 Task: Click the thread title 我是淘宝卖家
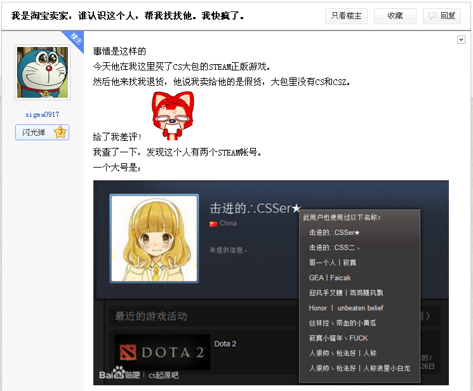(128, 16)
